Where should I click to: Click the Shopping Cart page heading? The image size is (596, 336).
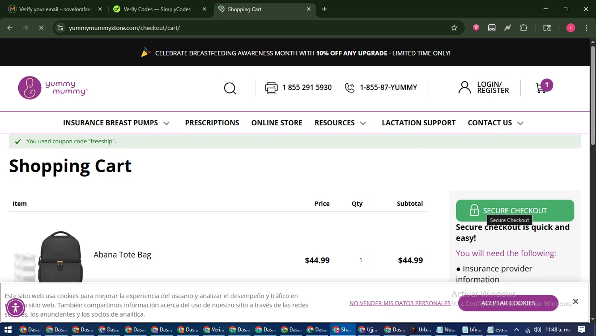70,166
